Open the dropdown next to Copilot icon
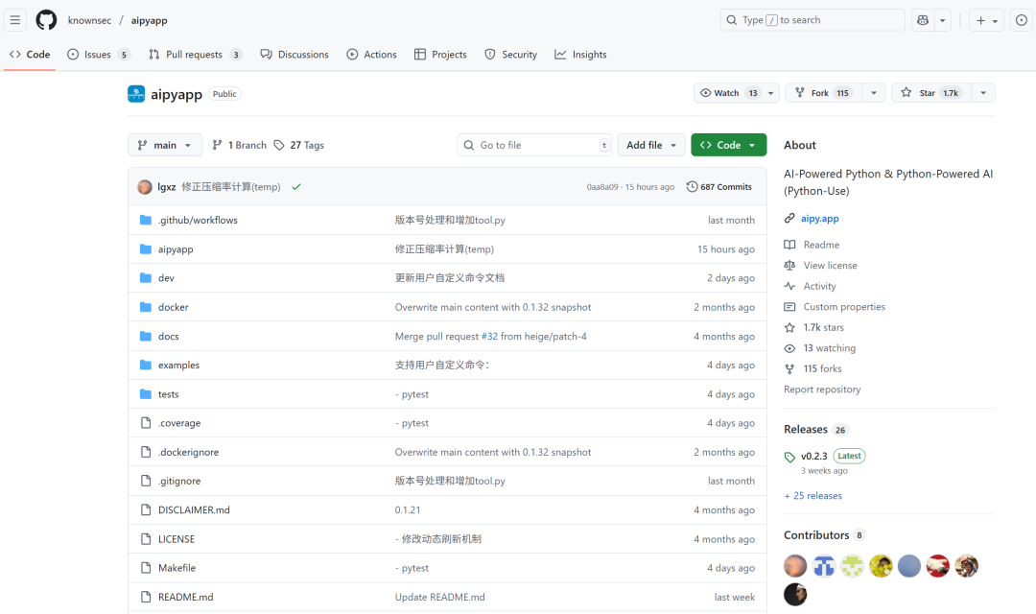The height and width of the screenshot is (614, 1036). pos(943,20)
